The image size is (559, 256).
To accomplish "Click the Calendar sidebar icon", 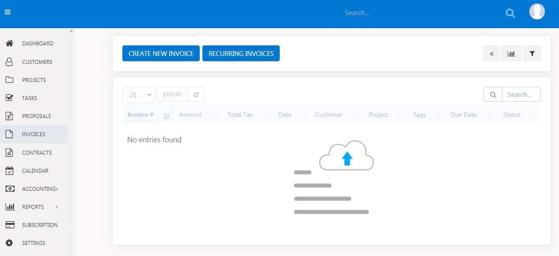I will pyautogui.click(x=9, y=171).
